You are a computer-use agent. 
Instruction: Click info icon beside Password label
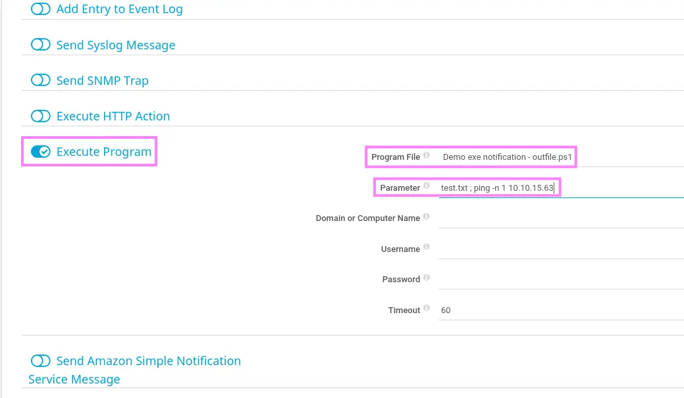point(427,278)
